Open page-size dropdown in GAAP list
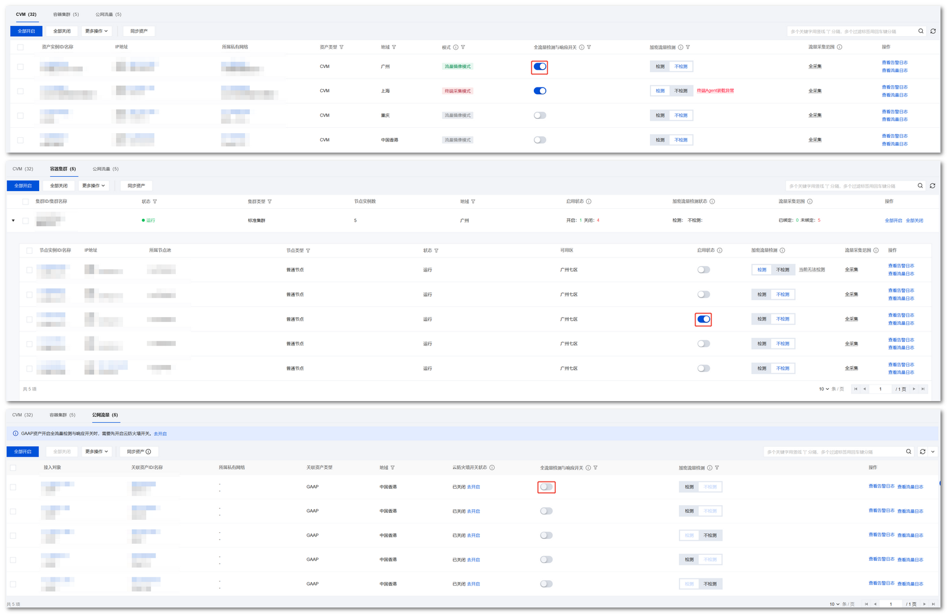The image size is (947, 614). (x=835, y=605)
